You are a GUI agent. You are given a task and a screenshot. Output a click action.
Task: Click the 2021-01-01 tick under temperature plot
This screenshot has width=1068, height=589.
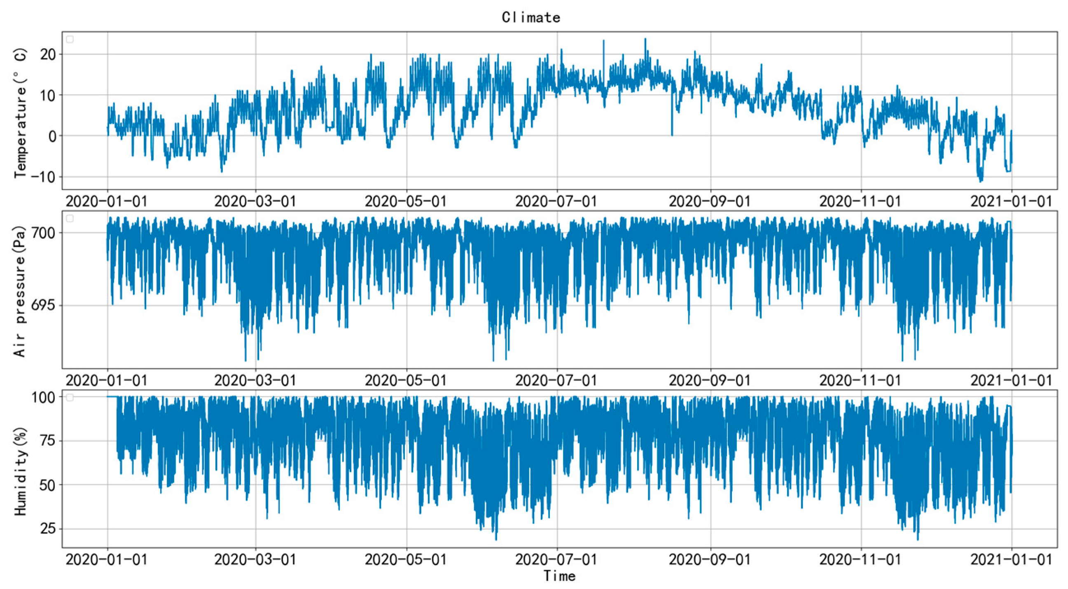tap(1011, 201)
